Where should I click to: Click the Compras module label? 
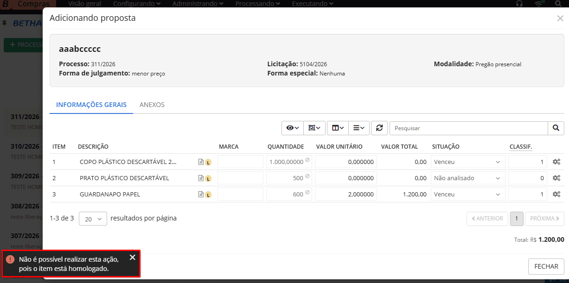coord(34,4)
